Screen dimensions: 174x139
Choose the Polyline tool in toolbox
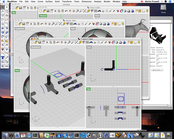click(3, 11)
